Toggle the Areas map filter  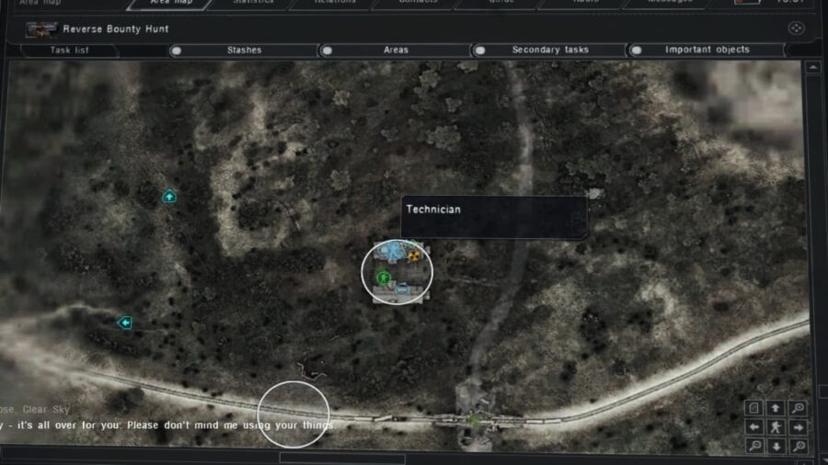[395, 51]
